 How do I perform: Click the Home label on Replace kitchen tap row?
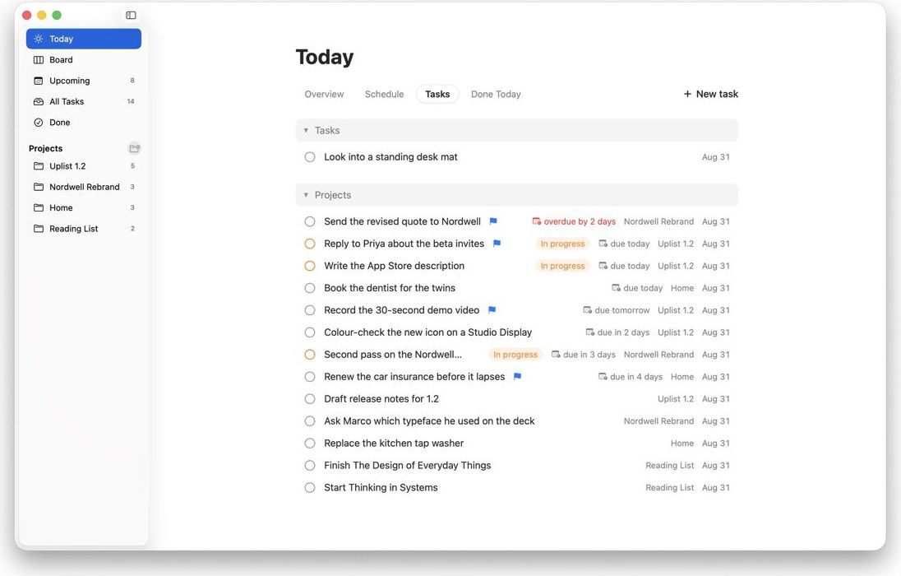click(x=682, y=443)
